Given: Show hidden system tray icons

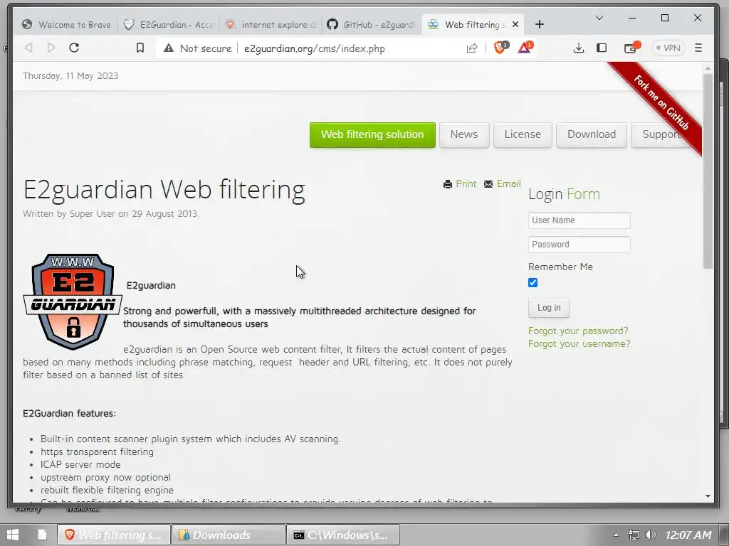Looking at the screenshot, I should coord(616,535).
